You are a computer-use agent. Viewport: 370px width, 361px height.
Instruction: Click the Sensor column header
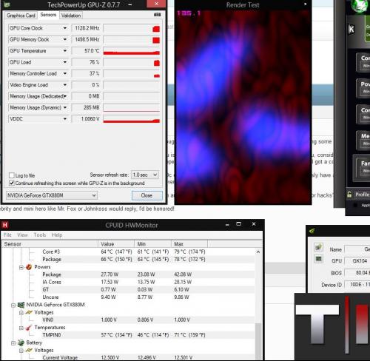[50, 244]
